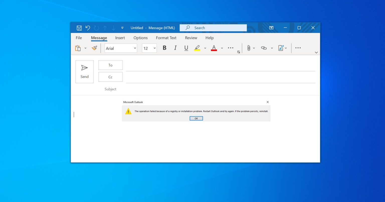Send the message
Screen dimensions: 385x202
pos(84,72)
